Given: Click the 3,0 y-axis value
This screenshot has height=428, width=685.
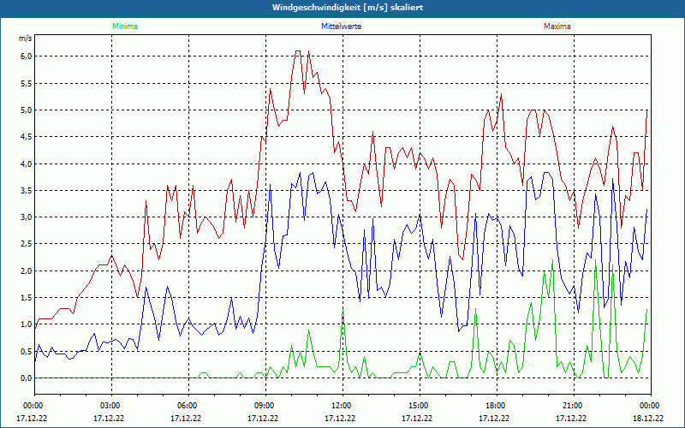Looking at the screenshot, I should (x=26, y=217).
